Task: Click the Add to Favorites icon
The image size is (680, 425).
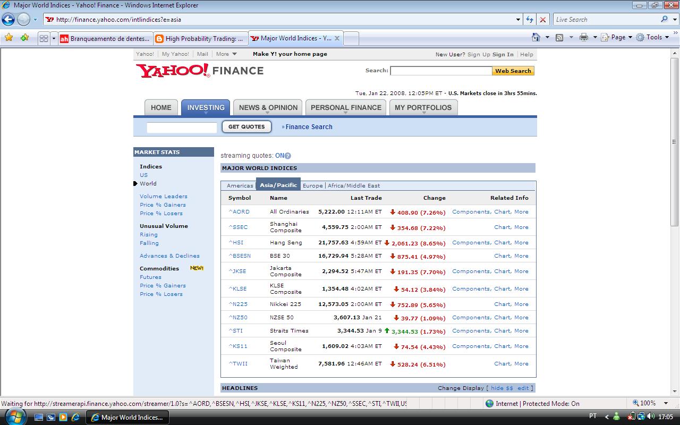Action: (x=24, y=38)
